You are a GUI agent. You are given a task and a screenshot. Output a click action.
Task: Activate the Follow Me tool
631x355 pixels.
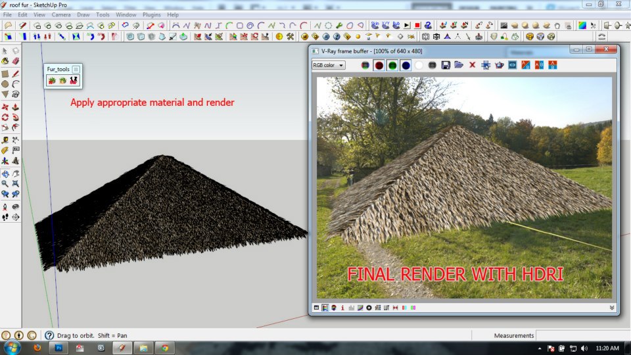(15, 118)
